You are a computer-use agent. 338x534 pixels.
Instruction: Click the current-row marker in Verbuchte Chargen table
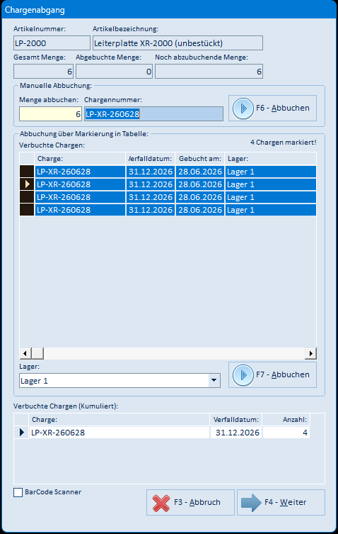[27, 184]
